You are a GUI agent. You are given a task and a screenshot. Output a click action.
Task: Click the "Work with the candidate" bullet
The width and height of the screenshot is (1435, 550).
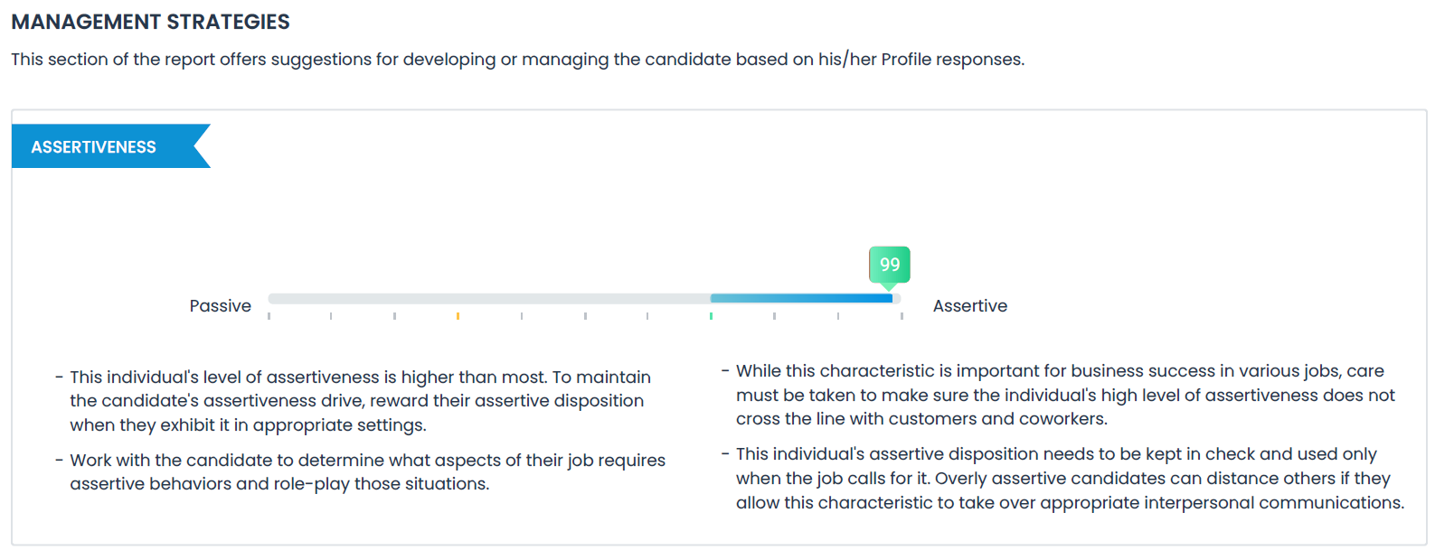[360, 472]
